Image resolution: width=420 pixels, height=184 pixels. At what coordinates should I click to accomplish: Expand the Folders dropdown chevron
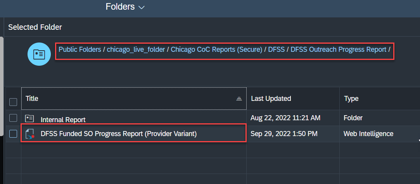(x=142, y=7)
